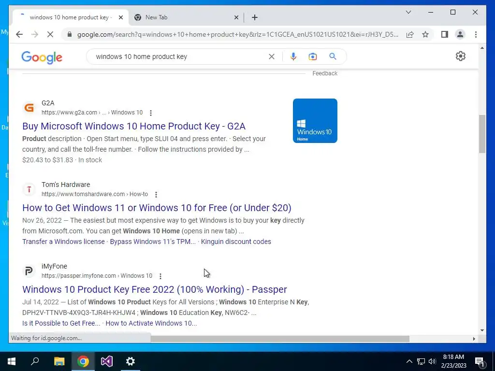Open Chrome profile avatar
495x371 pixels.
pyautogui.click(x=460, y=34)
